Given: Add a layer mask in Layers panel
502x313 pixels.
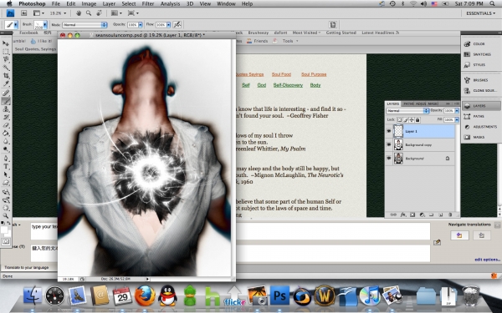Looking at the screenshot, I should 412,215.
